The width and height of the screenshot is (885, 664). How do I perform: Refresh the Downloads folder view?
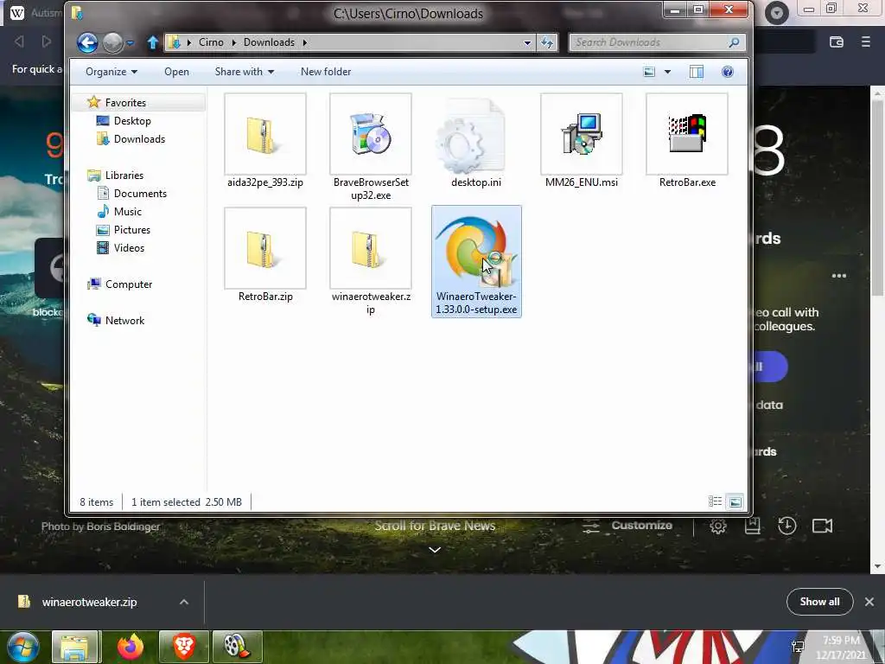[547, 42]
